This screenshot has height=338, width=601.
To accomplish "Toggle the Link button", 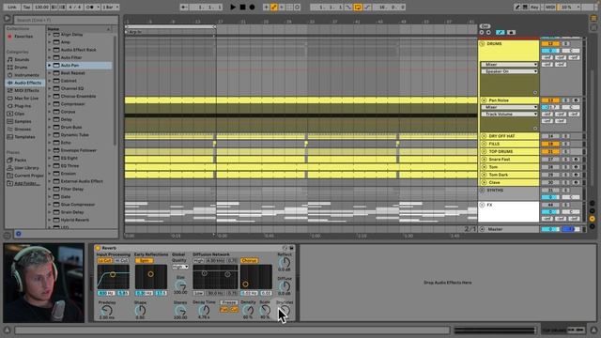I will (x=12, y=7).
